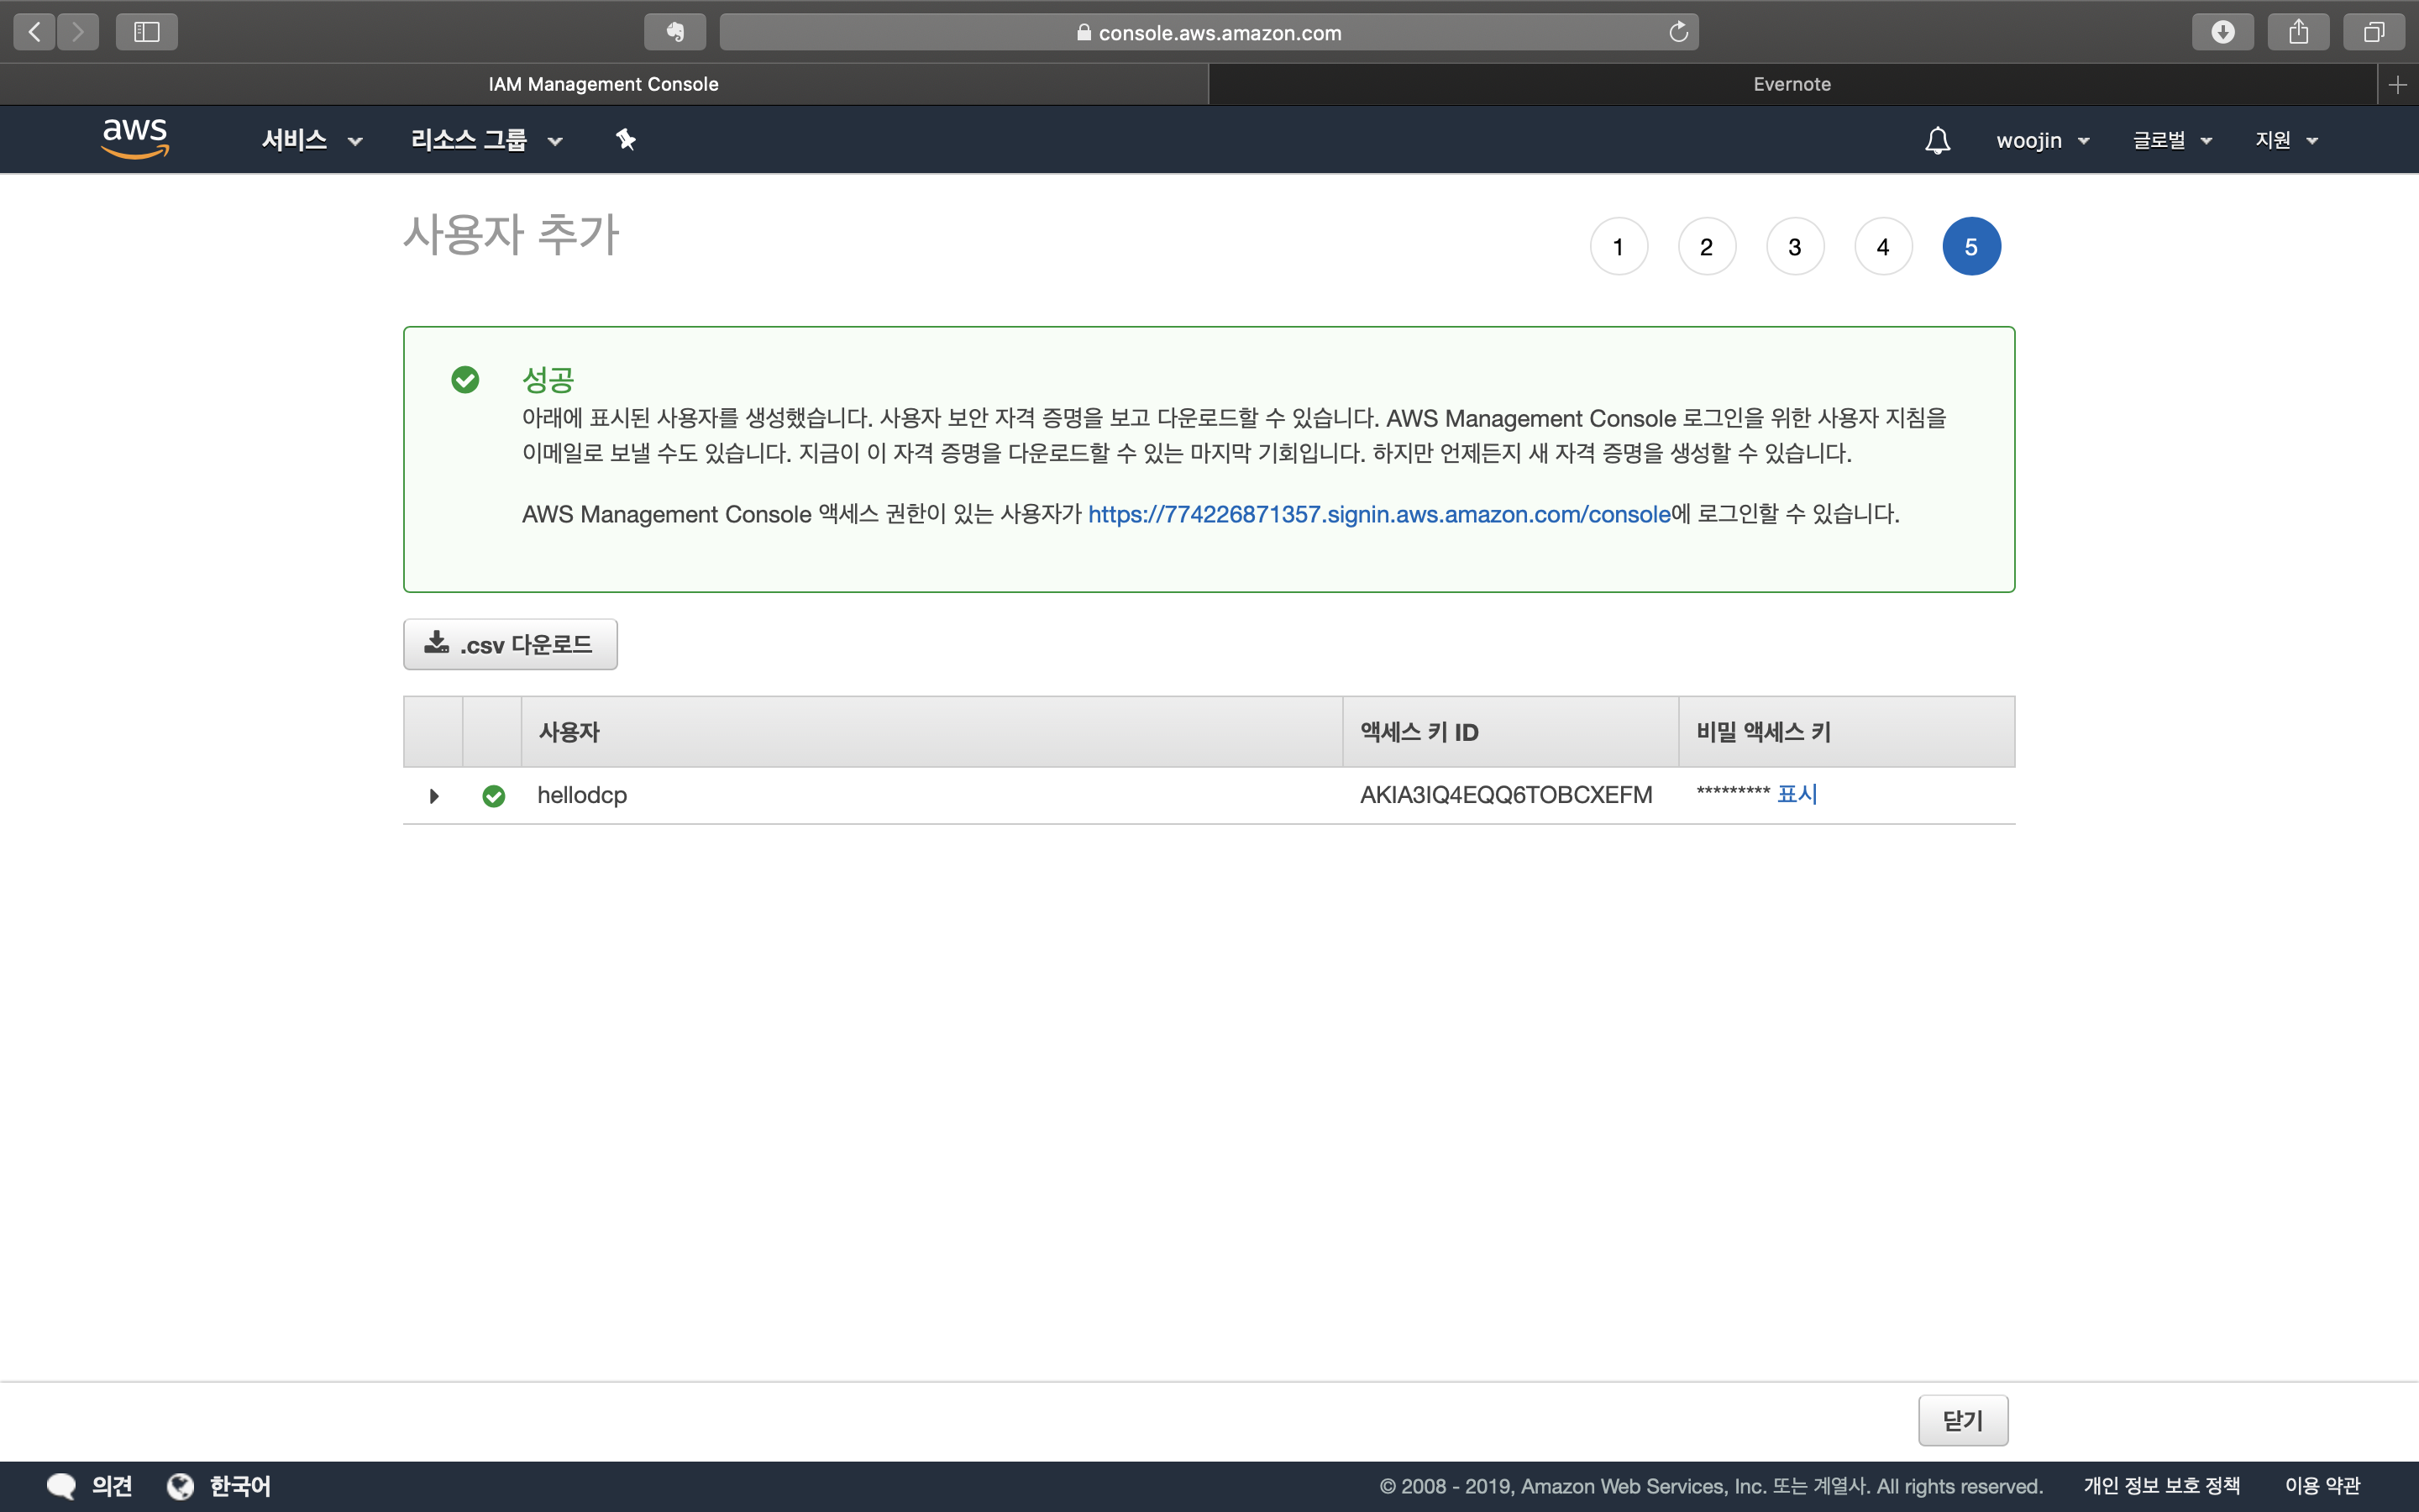2419x1512 pixels.
Task: Go to wizard step 2
Action: (1706, 247)
